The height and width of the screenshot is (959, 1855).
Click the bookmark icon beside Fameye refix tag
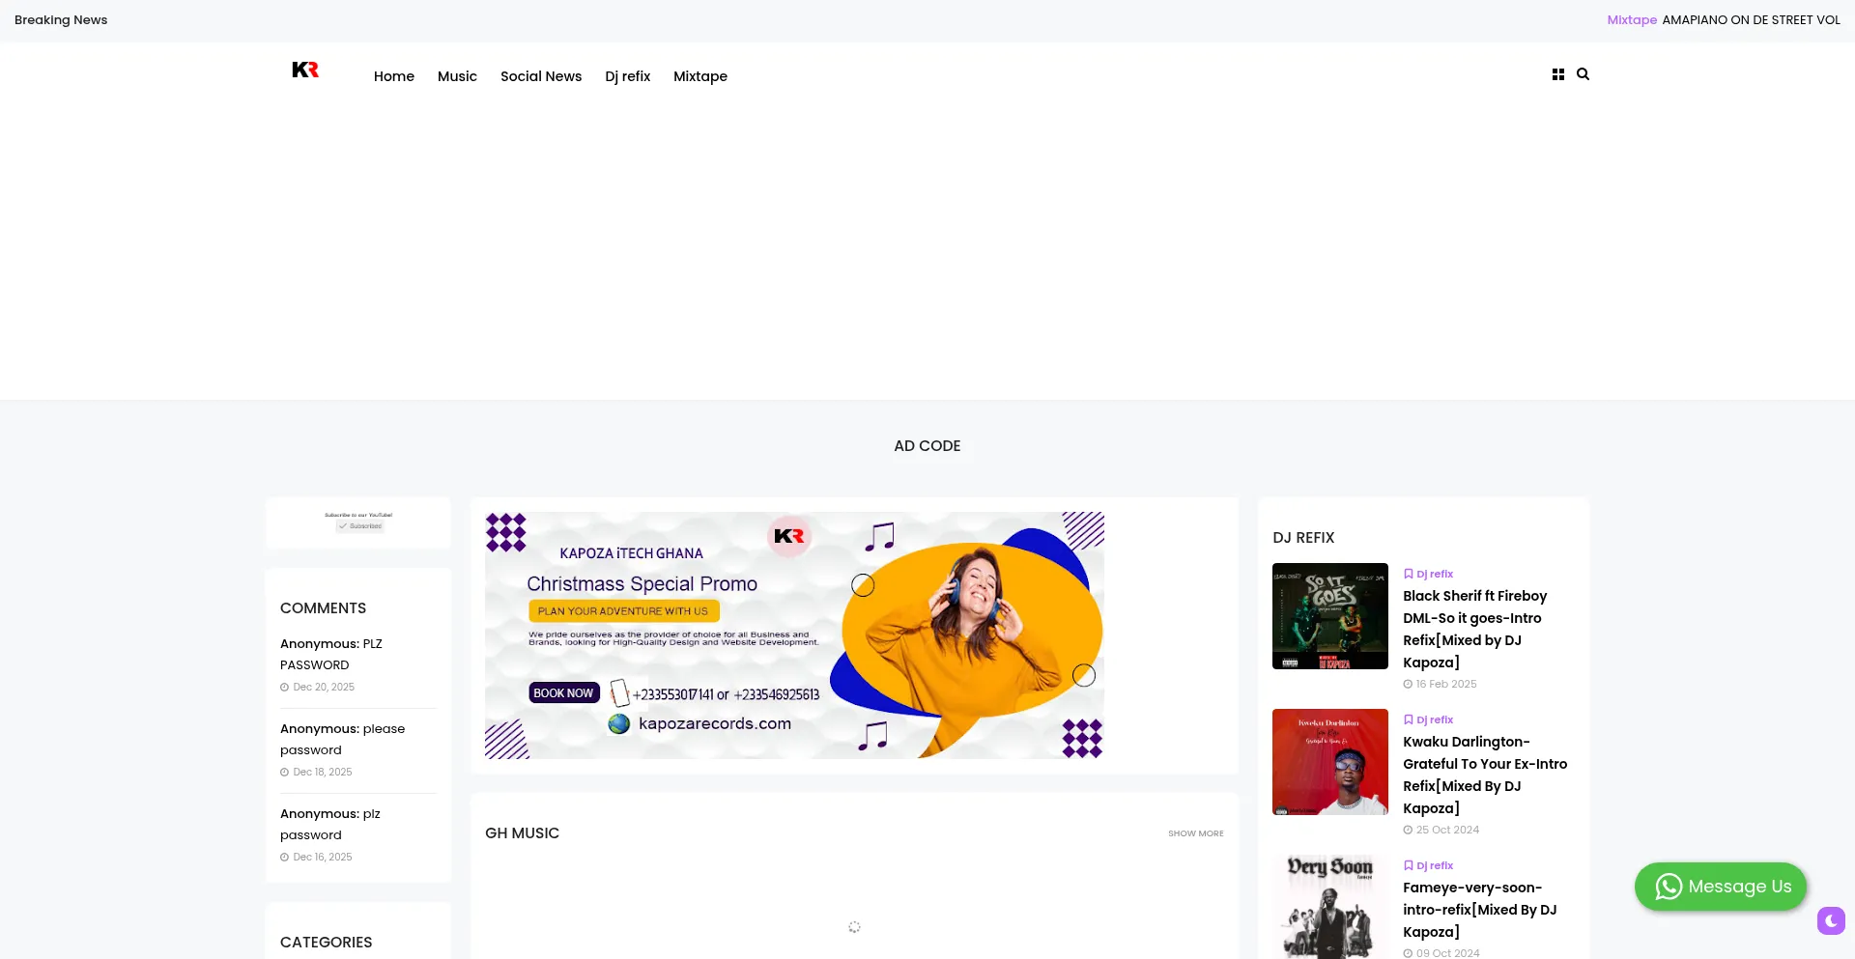(x=1408, y=865)
